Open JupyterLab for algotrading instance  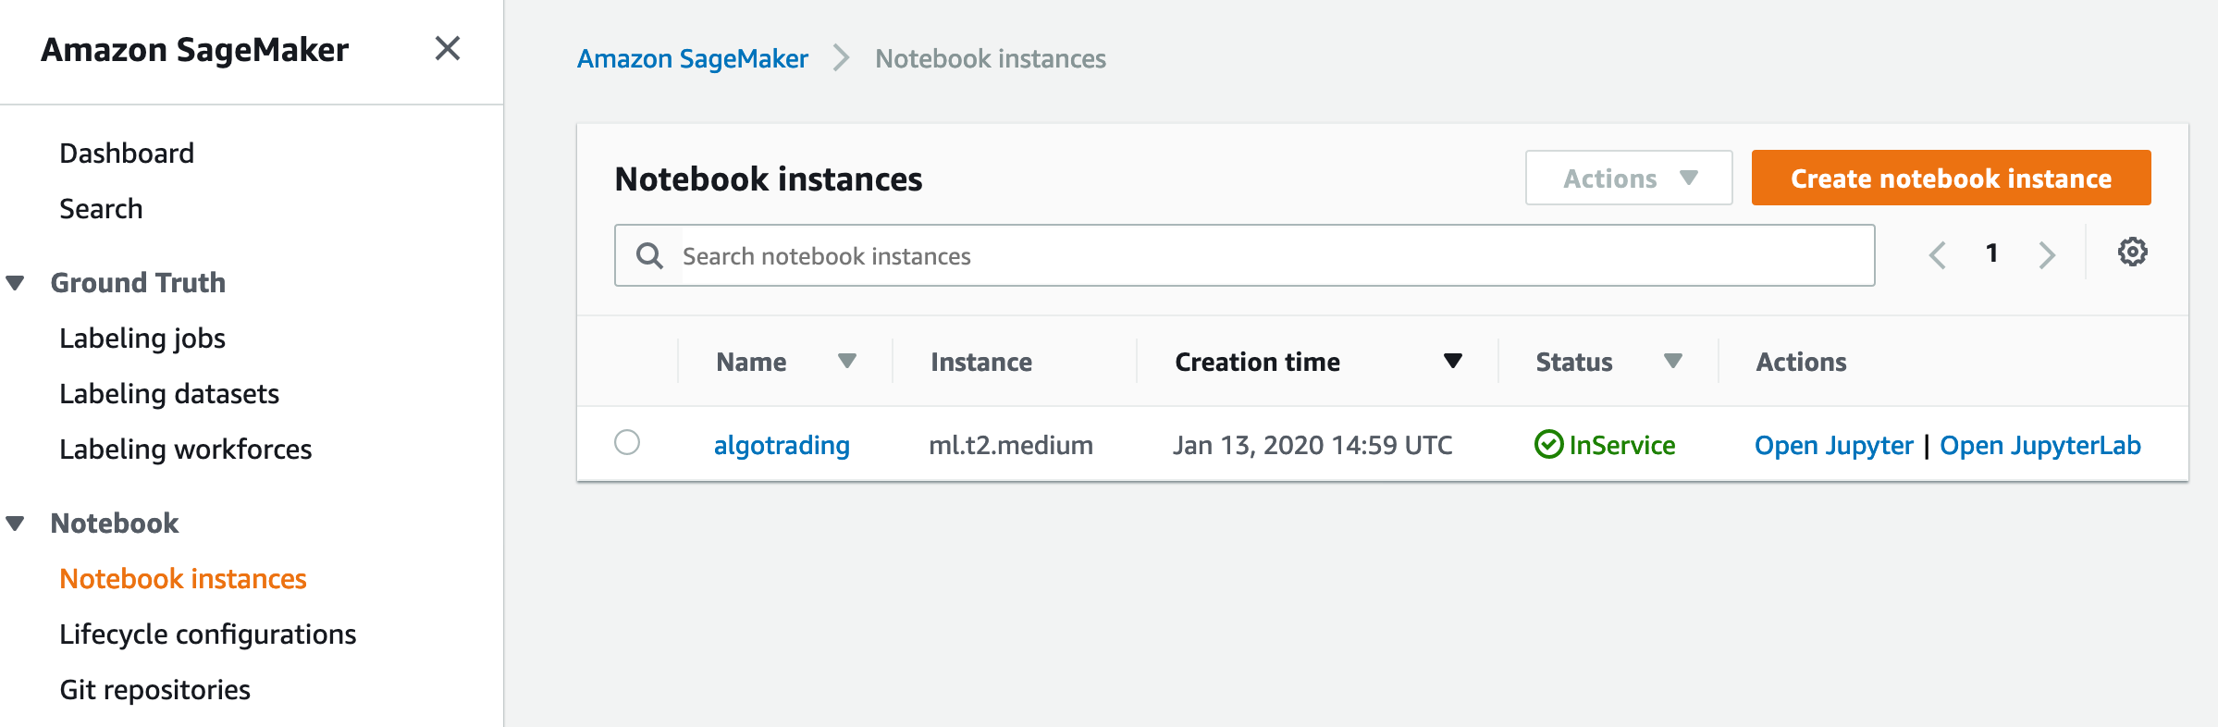(2039, 446)
